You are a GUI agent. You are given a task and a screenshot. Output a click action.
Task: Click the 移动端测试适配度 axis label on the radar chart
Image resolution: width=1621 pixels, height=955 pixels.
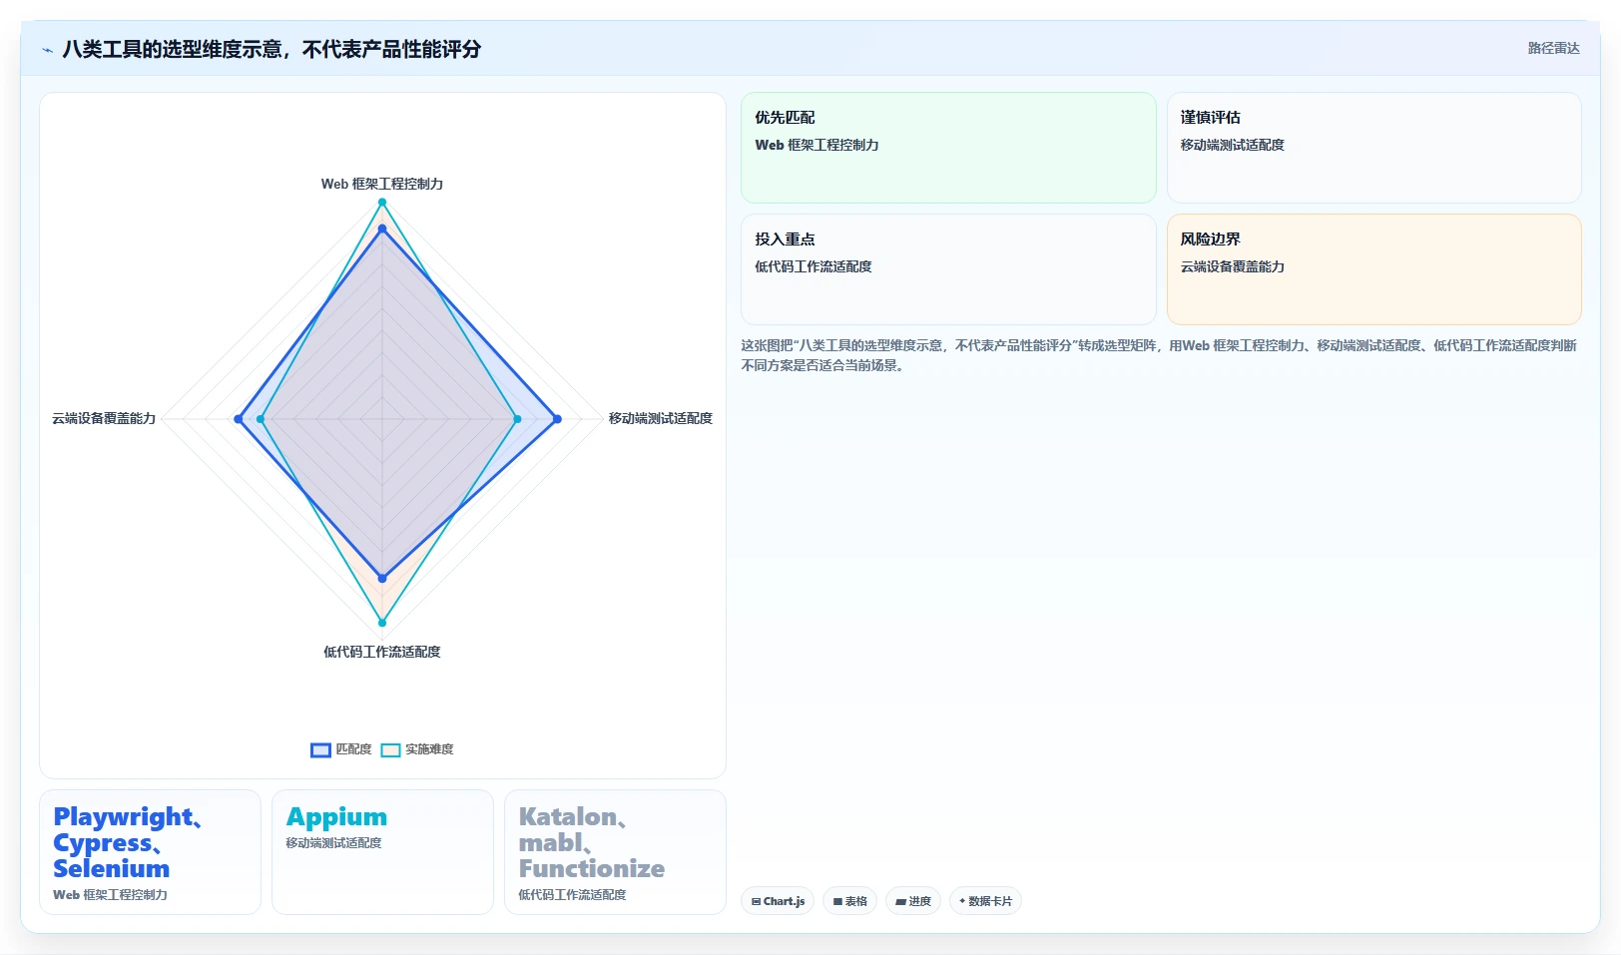(x=661, y=418)
